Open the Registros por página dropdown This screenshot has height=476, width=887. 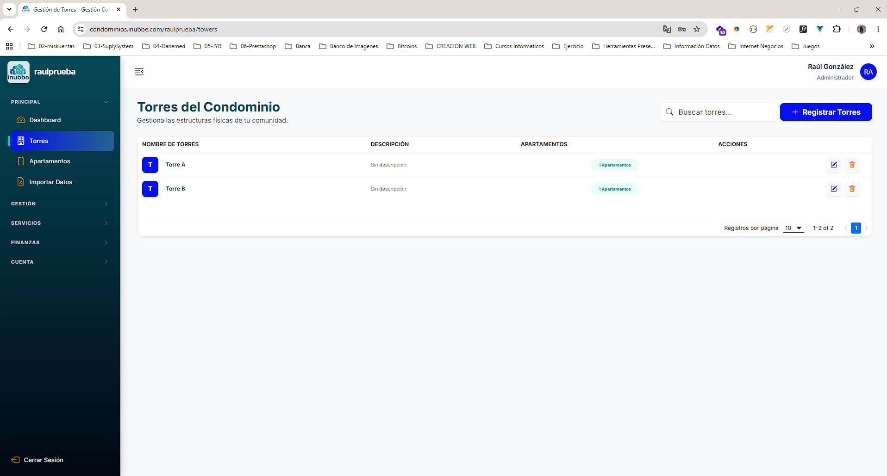(x=793, y=228)
